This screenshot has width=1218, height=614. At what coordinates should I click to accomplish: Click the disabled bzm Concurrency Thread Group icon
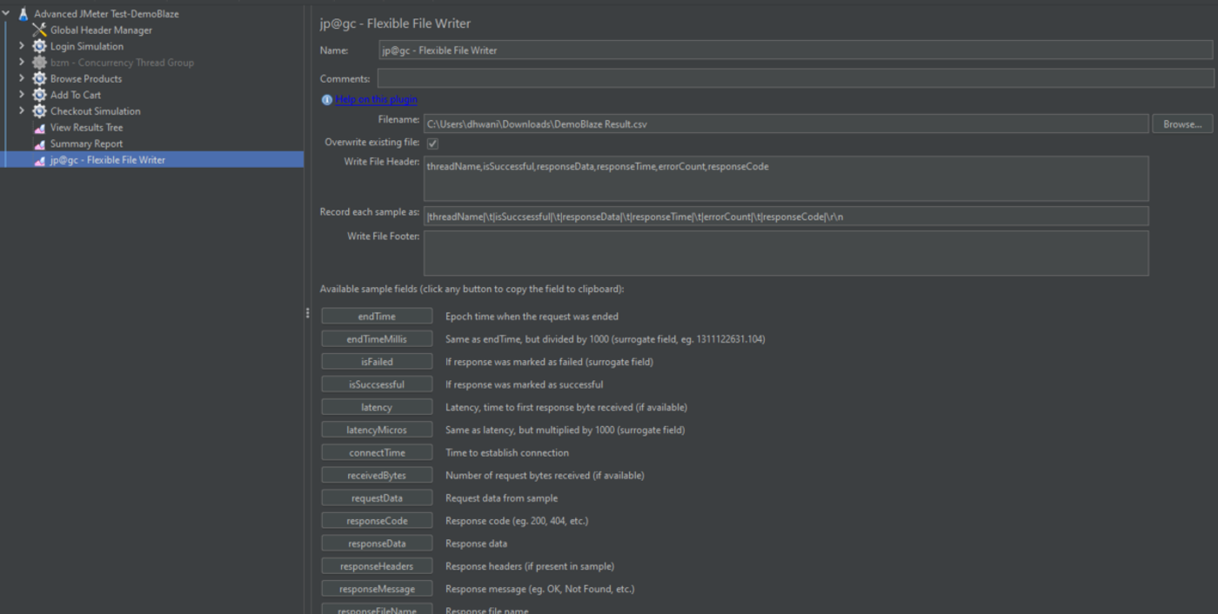[39, 63]
